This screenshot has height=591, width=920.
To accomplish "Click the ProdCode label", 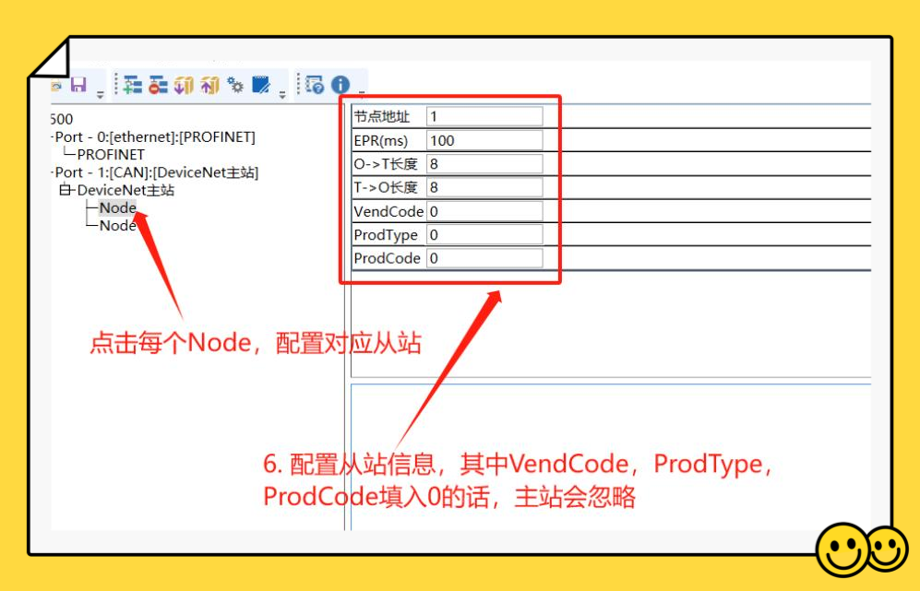I will [x=388, y=258].
